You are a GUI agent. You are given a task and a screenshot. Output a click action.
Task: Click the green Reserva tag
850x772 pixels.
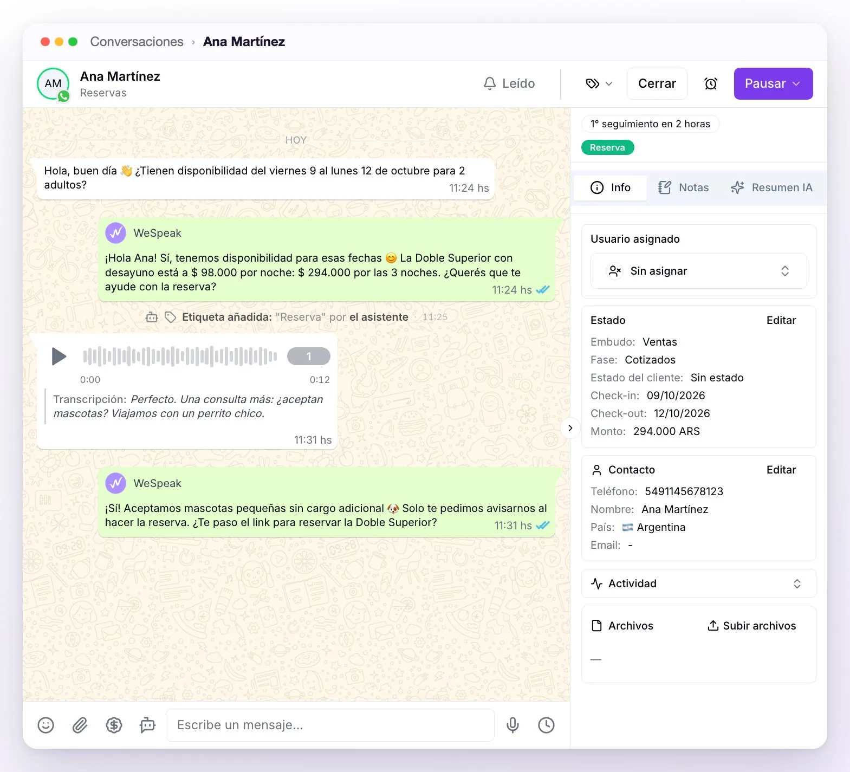[607, 147]
